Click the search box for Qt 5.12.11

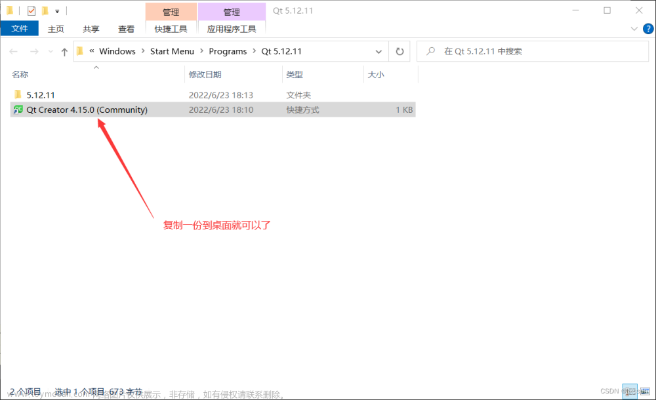(x=533, y=51)
